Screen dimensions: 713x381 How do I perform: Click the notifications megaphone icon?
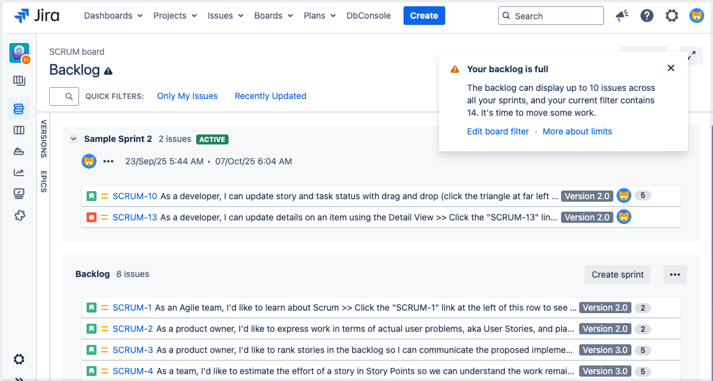pos(622,16)
